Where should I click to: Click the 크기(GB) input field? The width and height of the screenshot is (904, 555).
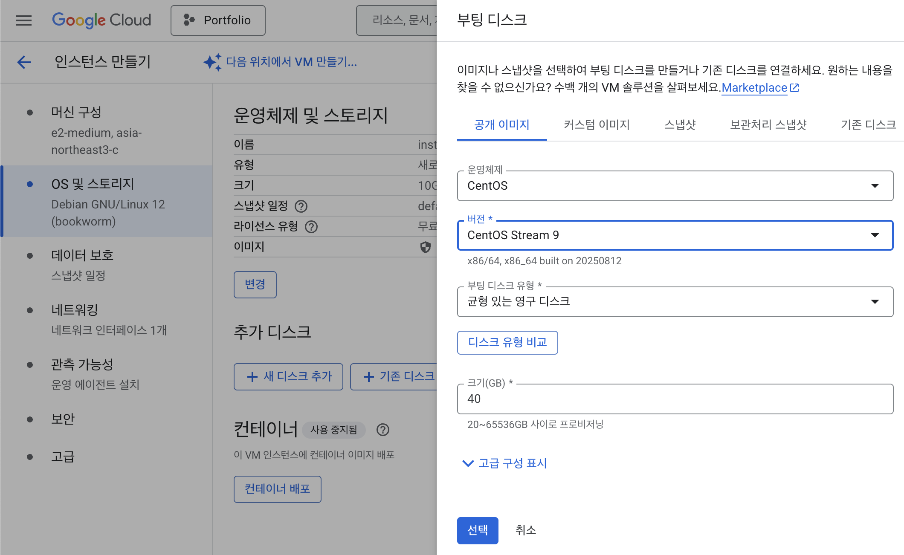[x=675, y=399]
